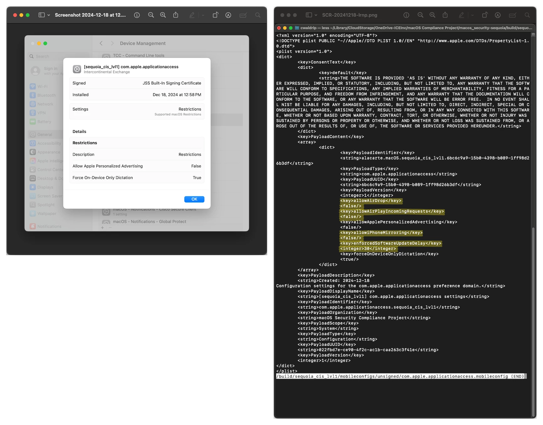Open highlight options dropdown in left Preview window
This screenshot has height=425, width=543.
(203, 15)
